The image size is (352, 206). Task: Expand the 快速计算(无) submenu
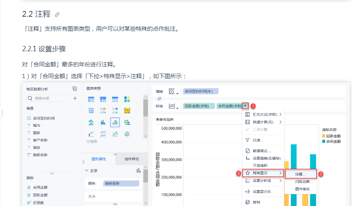pyautogui.click(x=280, y=122)
